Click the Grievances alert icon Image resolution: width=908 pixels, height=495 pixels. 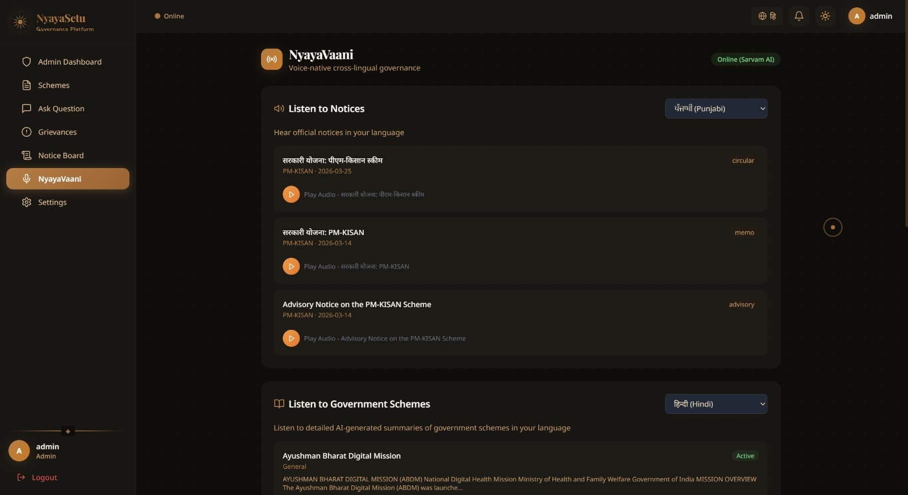point(27,132)
